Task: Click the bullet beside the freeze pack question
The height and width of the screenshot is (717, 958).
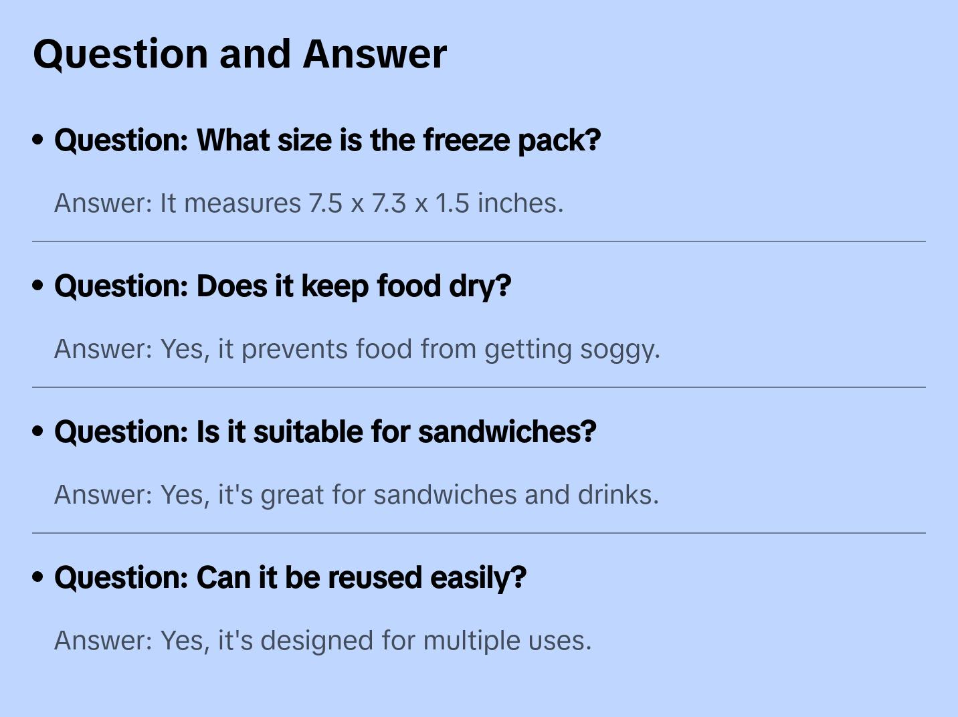Action: coord(38,140)
